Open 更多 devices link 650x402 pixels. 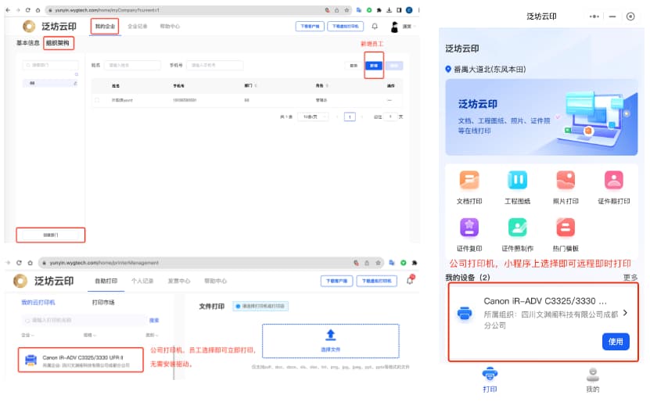point(630,278)
